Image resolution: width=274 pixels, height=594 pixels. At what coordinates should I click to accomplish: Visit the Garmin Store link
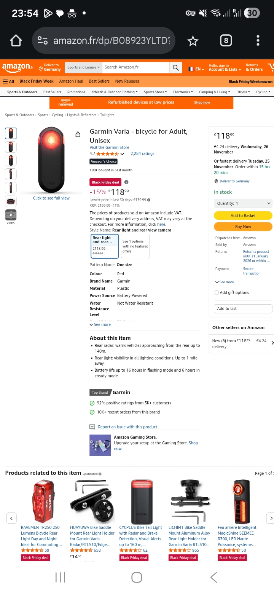pos(109,147)
